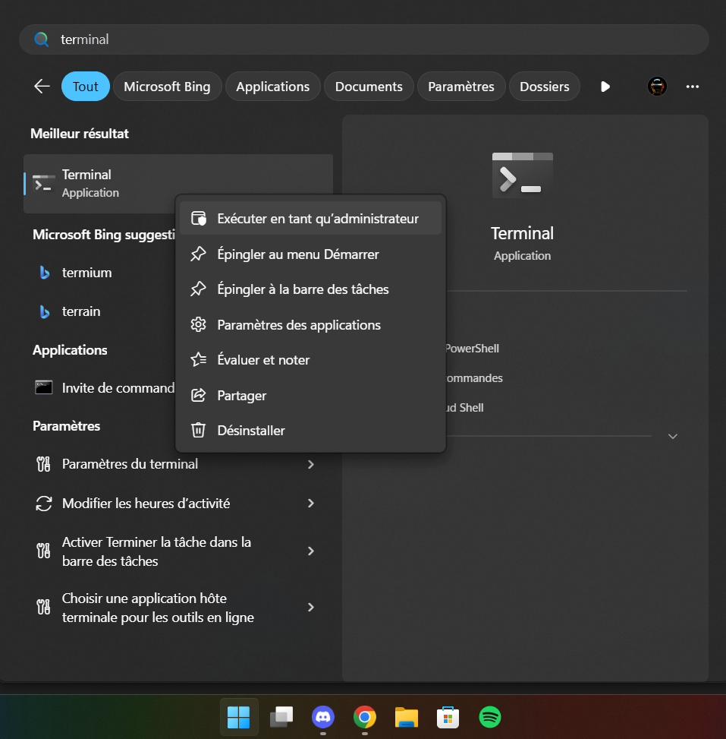
Task: Show more filter tabs with play arrow
Action: tap(605, 87)
